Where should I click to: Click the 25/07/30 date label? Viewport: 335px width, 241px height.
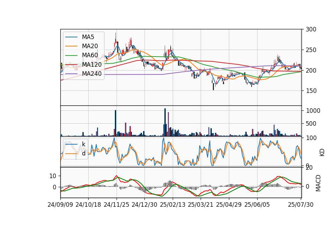pos(301,205)
